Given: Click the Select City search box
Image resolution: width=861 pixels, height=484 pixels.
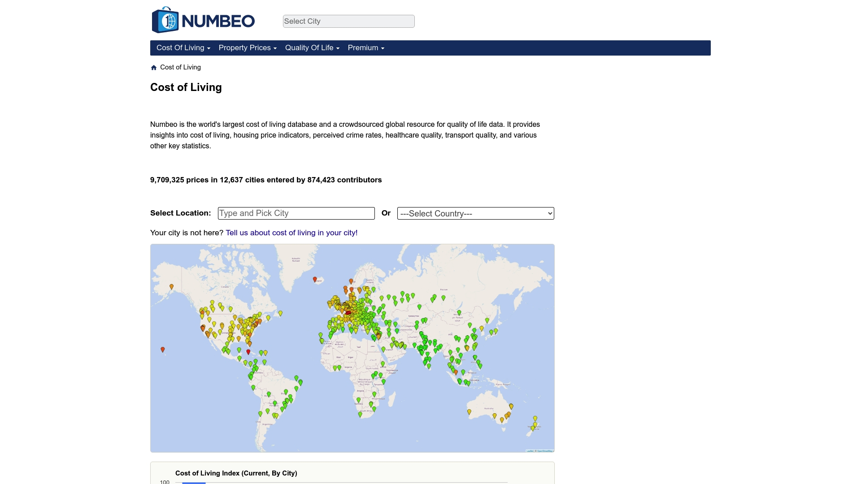Looking at the screenshot, I should (348, 21).
